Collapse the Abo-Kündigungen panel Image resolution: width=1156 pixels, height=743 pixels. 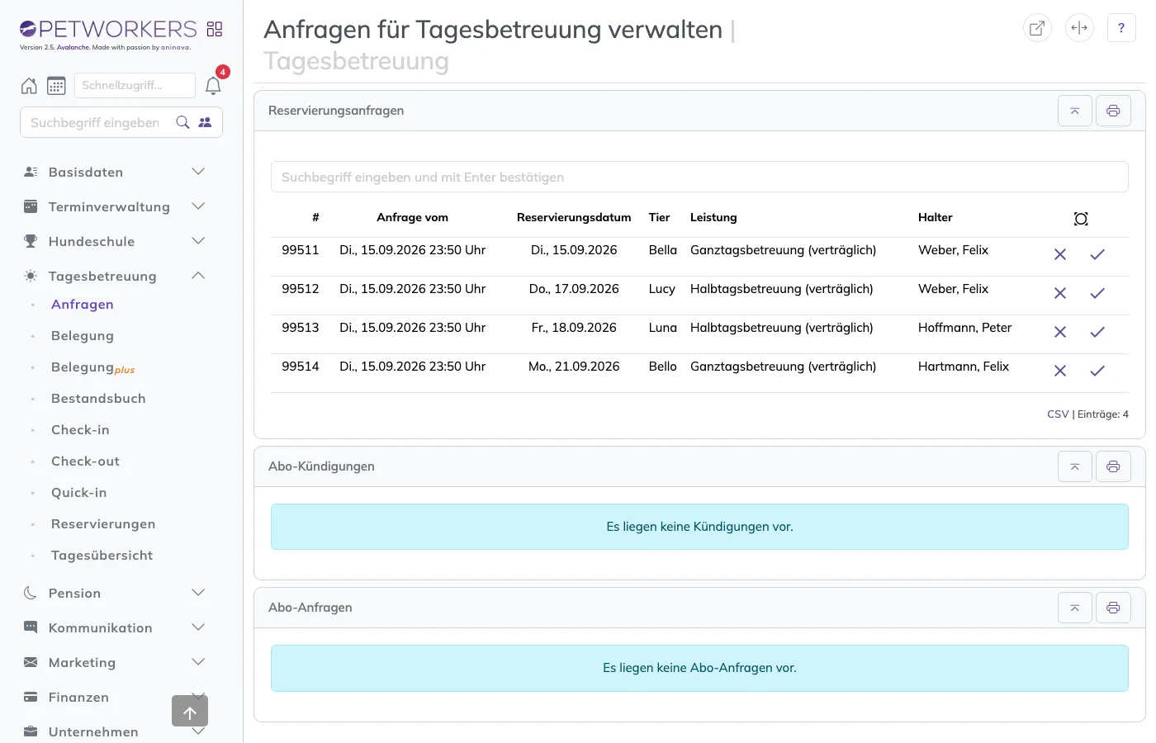click(1075, 466)
